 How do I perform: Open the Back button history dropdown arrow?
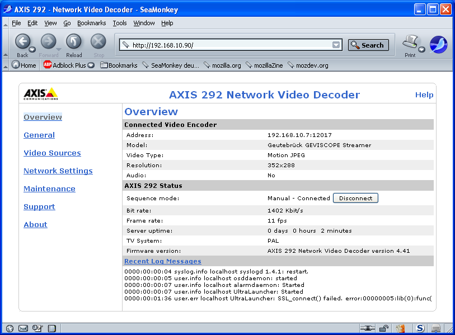32,49
